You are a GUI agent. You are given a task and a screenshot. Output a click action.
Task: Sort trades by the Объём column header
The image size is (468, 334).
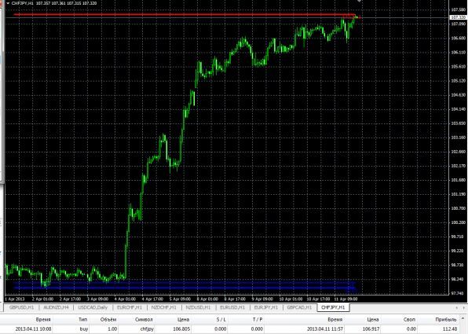pyautogui.click(x=108, y=320)
